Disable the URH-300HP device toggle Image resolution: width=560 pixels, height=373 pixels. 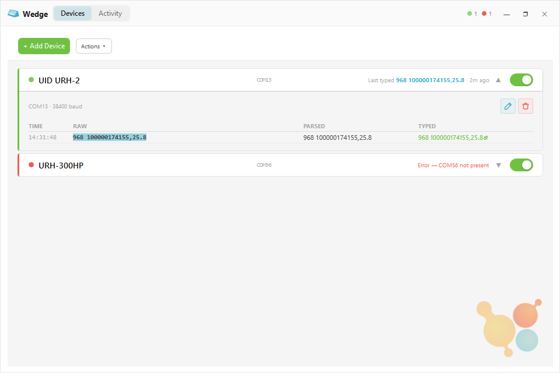click(x=521, y=165)
